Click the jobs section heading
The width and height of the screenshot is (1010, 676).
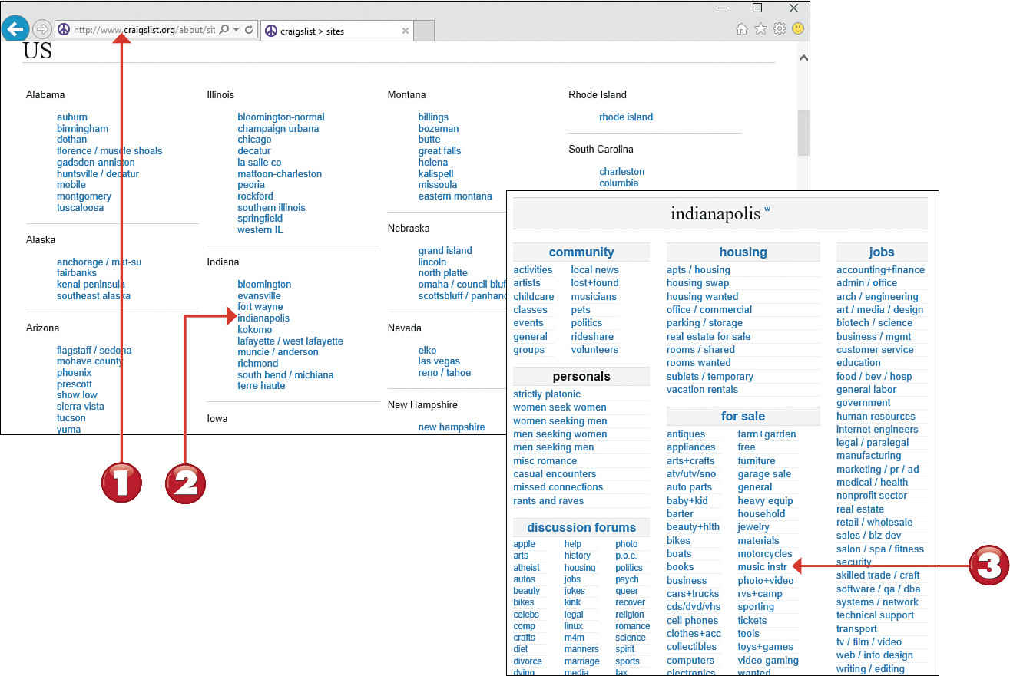(881, 252)
